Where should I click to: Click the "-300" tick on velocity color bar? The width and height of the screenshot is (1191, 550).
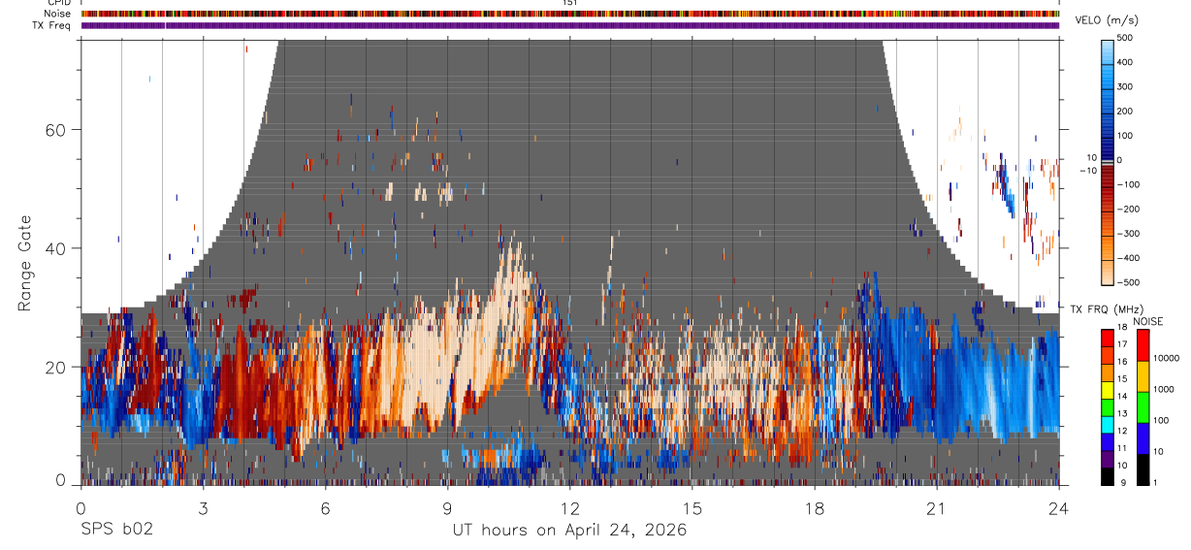click(x=1129, y=235)
